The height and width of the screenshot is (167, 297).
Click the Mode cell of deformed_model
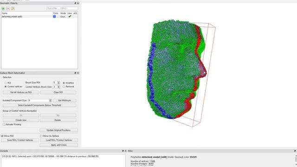(x=63, y=17)
